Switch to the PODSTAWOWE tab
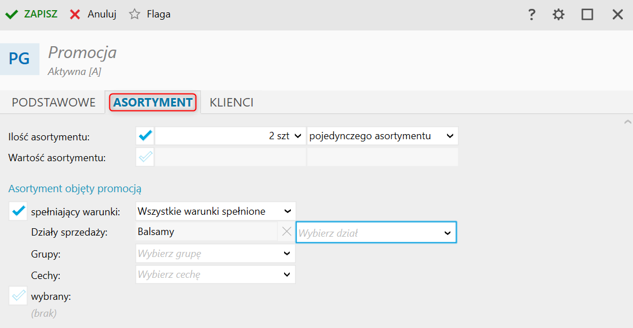This screenshot has width=633, height=328. [x=54, y=103]
